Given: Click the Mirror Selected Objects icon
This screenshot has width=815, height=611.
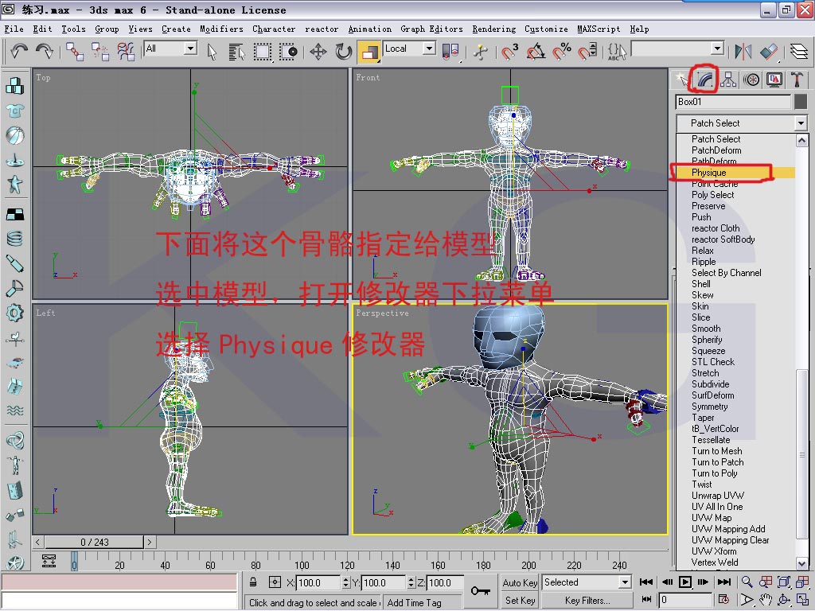Looking at the screenshot, I should click(743, 52).
